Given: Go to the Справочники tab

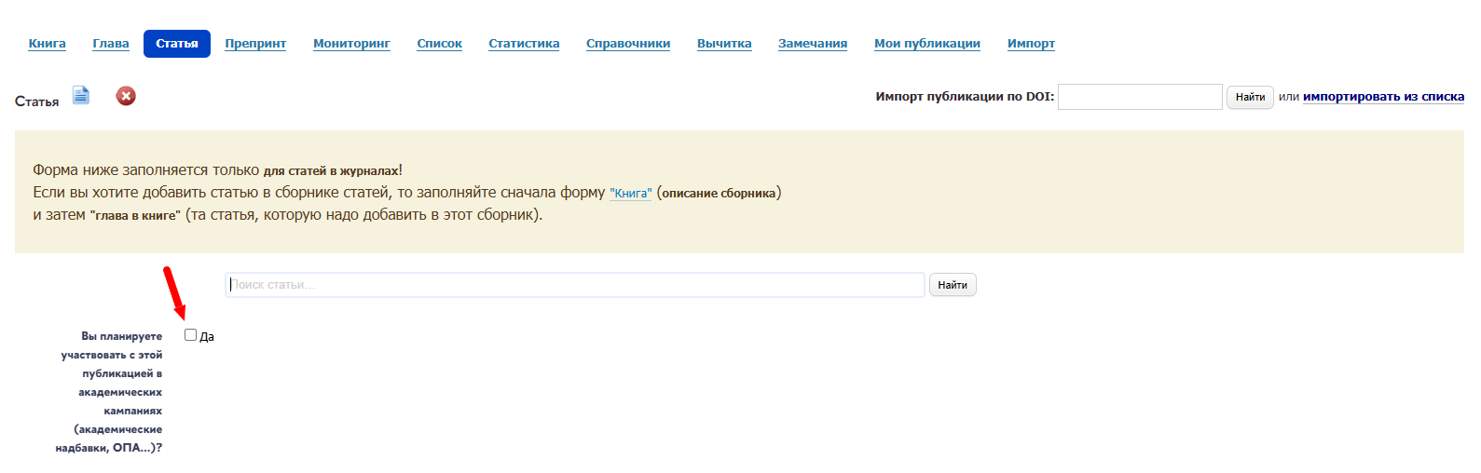Looking at the screenshot, I should tap(628, 44).
